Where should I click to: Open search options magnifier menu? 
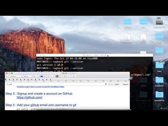point(8,84)
